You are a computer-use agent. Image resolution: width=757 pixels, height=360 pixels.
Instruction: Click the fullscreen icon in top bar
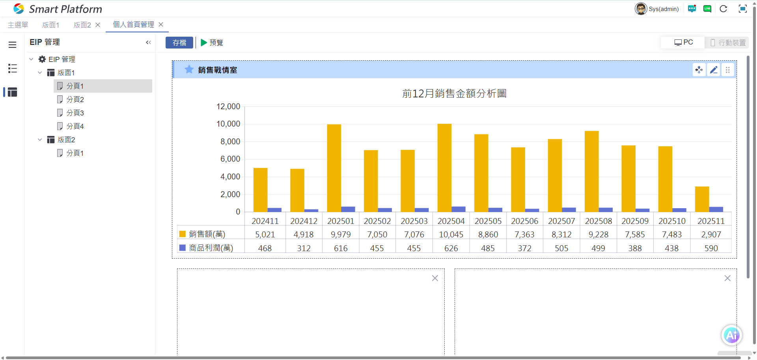[742, 9]
